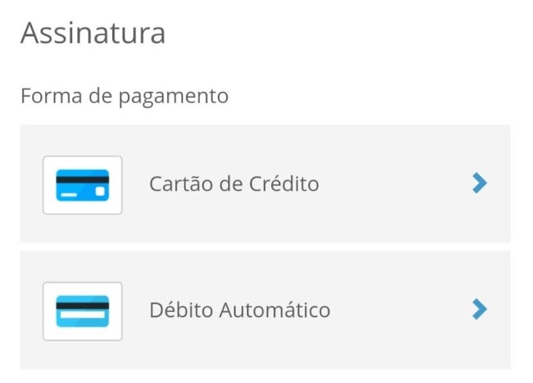Choose the Débito Automático payment row
The width and height of the screenshot is (533, 383).
point(265,310)
